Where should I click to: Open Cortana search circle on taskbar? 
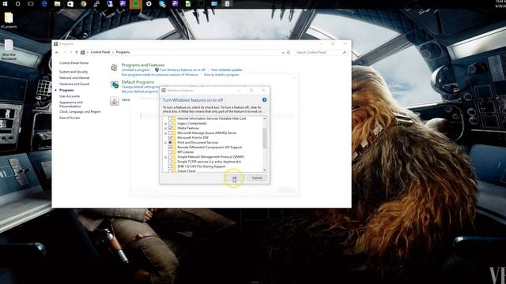pyautogui.click(x=17, y=4)
